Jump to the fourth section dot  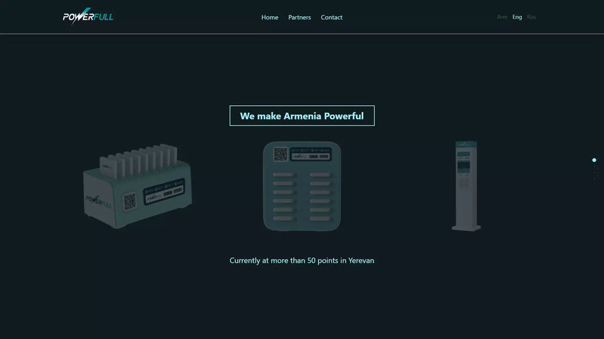(x=594, y=179)
